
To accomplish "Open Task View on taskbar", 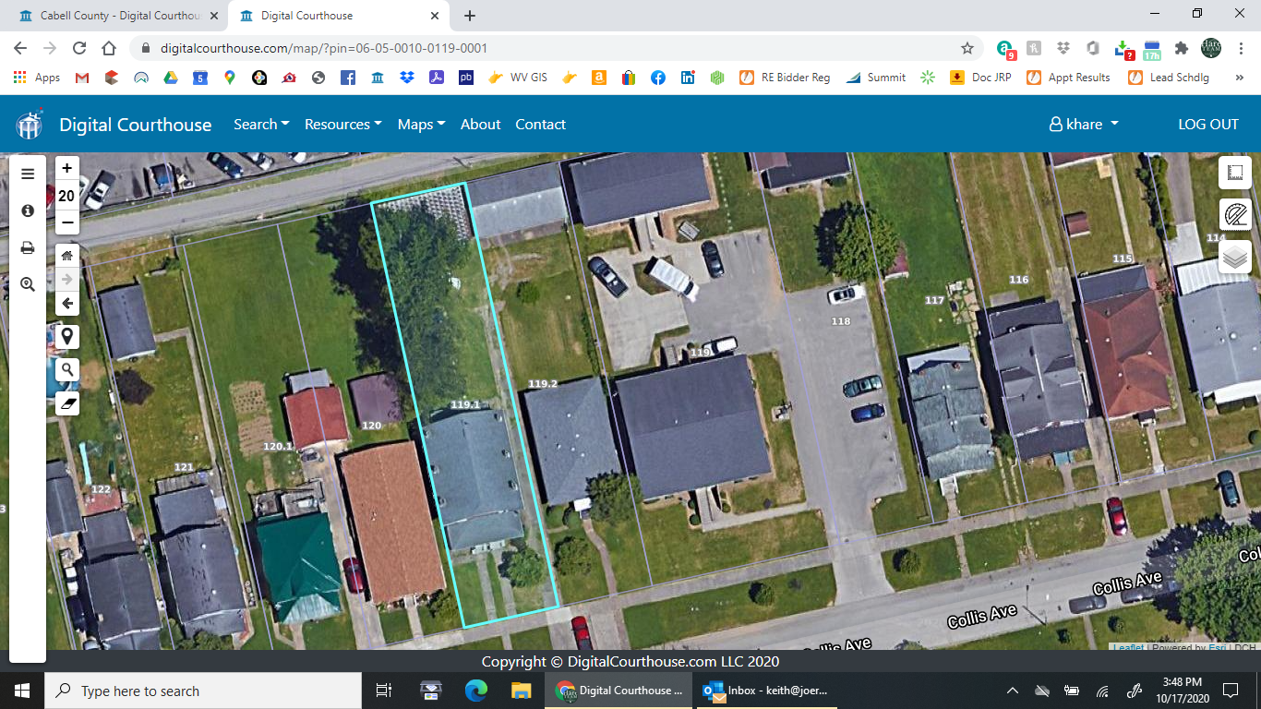I will 384,691.
